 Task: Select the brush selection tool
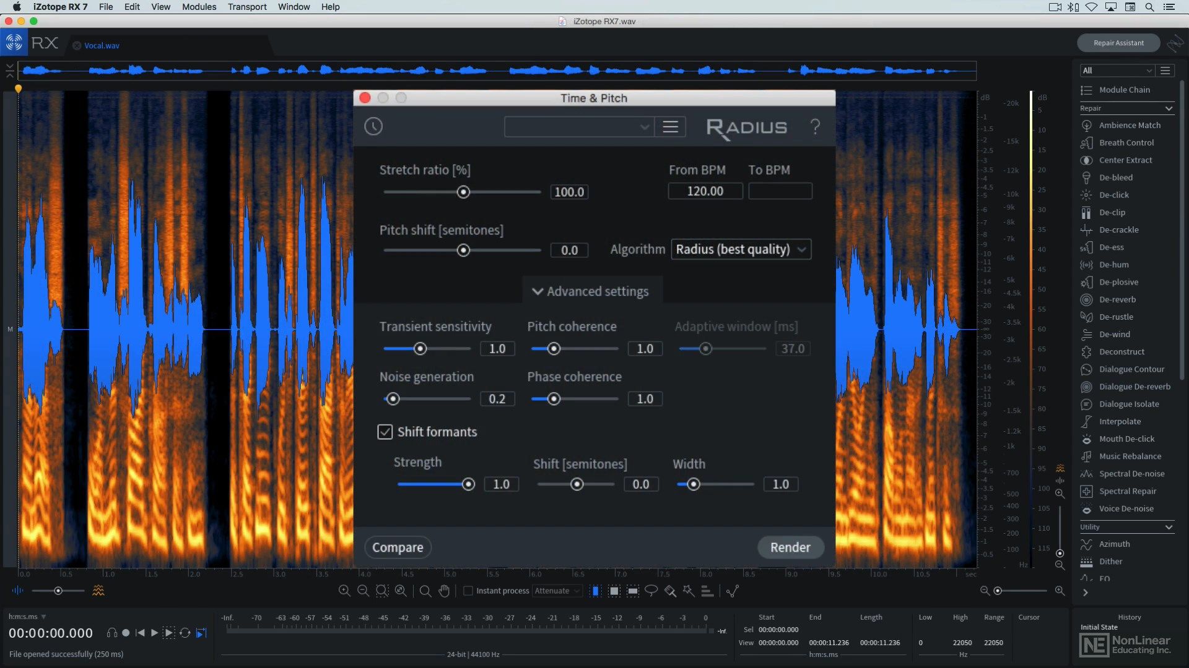coord(670,591)
